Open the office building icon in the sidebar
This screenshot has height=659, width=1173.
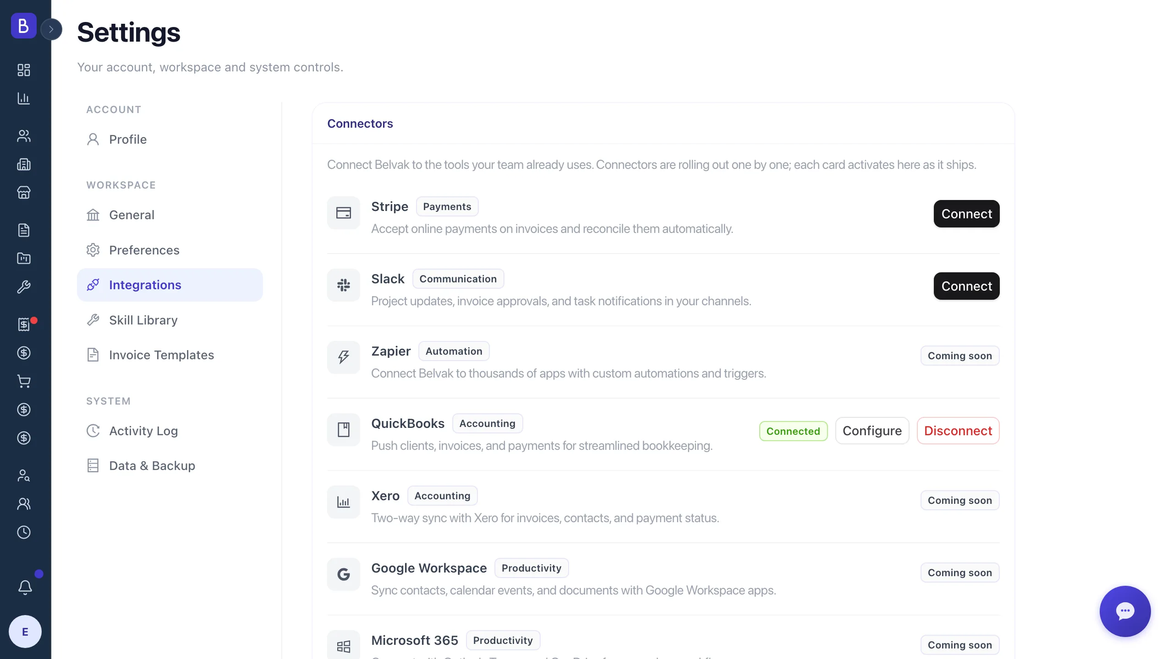click(x=24, y=164)
